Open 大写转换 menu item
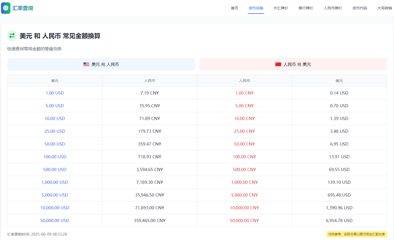 click(x=385, y=8)
